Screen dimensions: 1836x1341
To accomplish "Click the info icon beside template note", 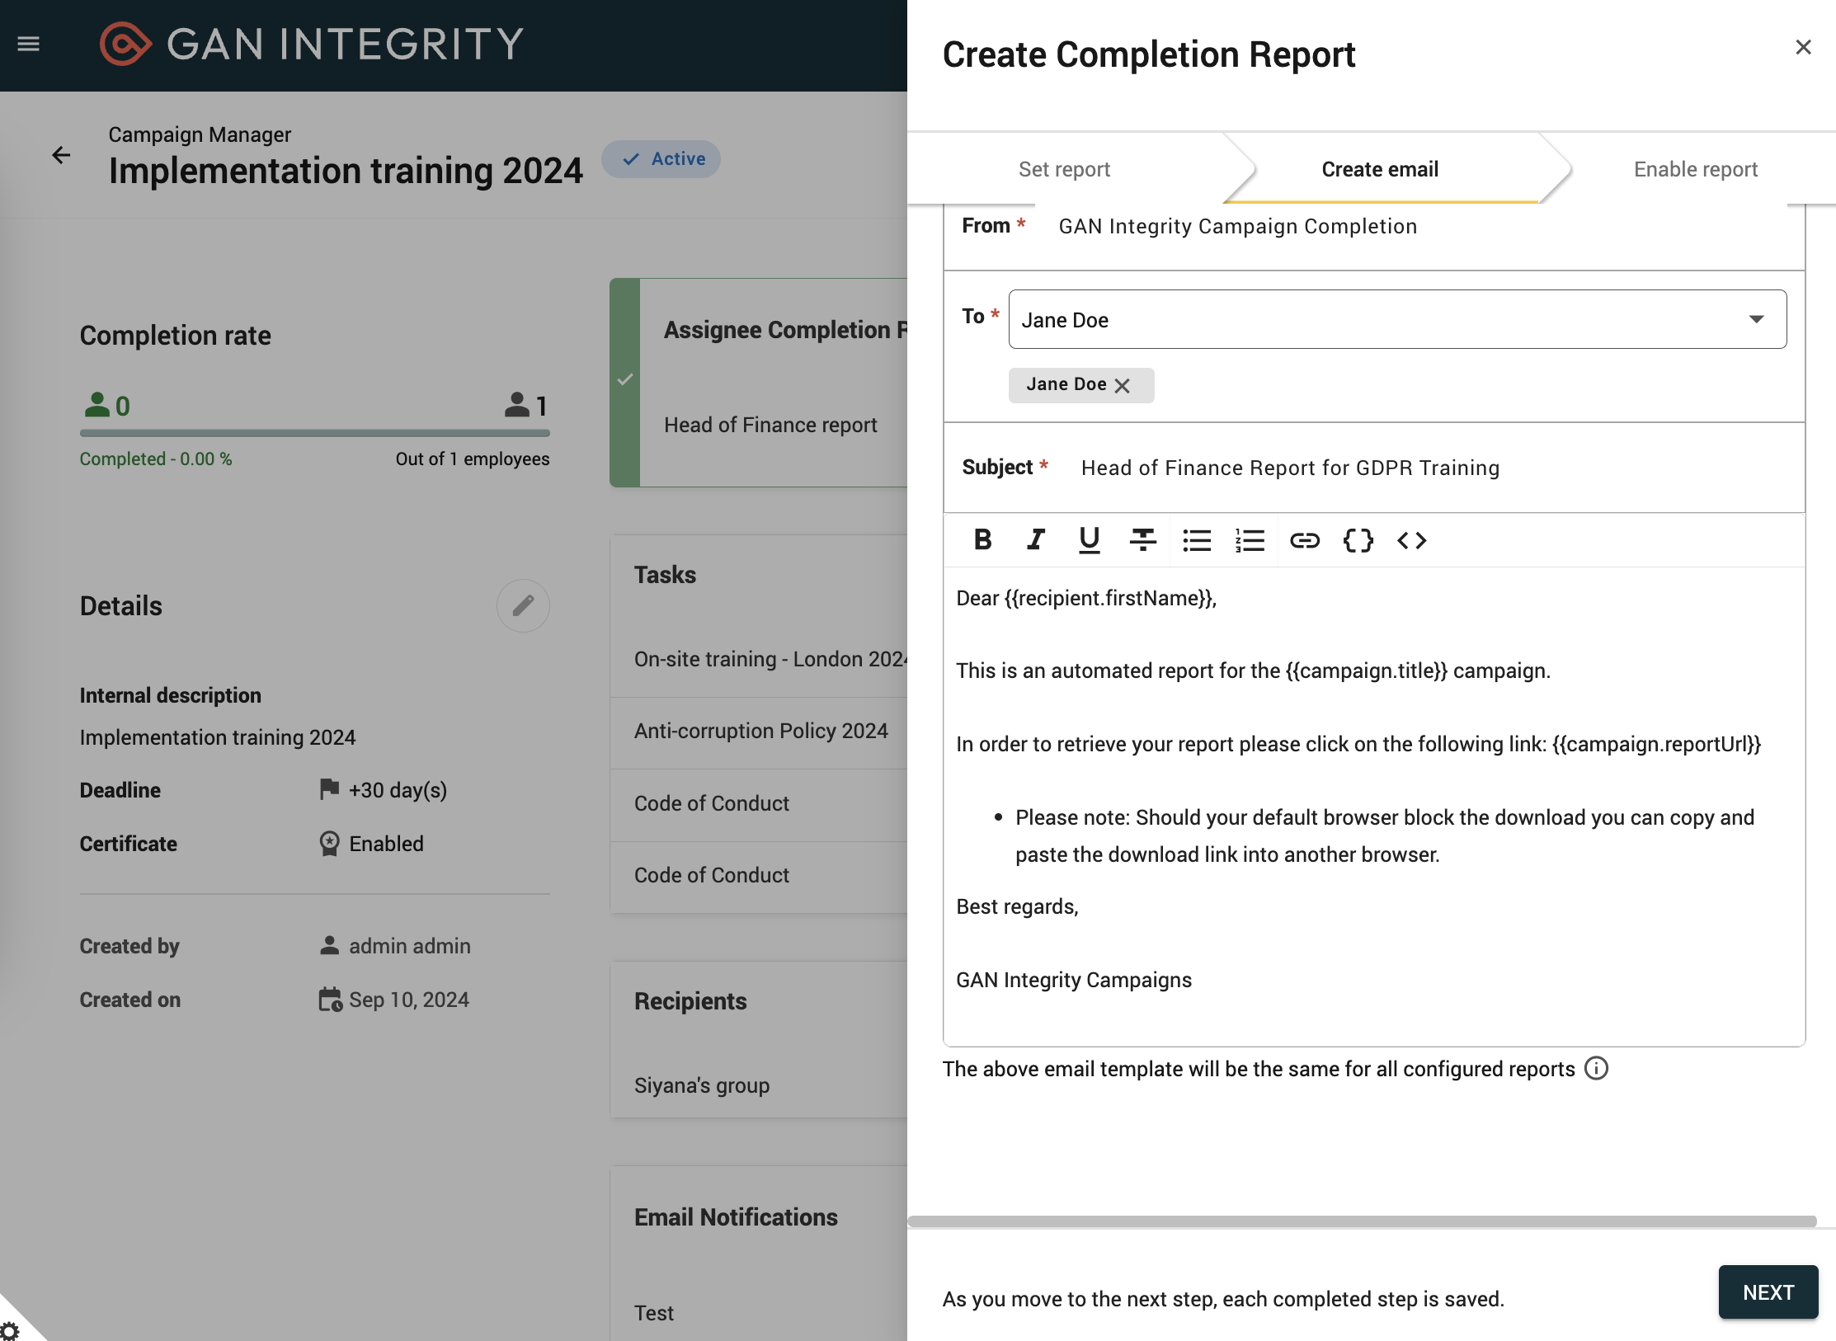I will [1597, 1068].
